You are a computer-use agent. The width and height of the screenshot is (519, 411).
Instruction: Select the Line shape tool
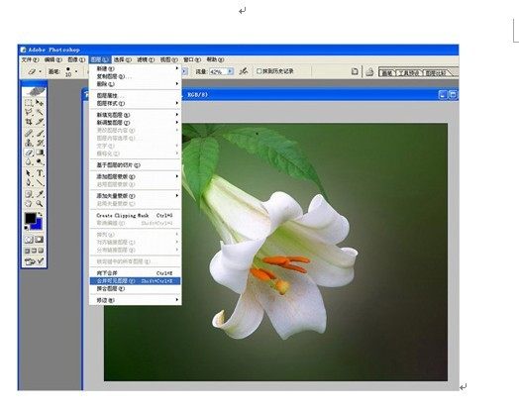coord(40,182)
